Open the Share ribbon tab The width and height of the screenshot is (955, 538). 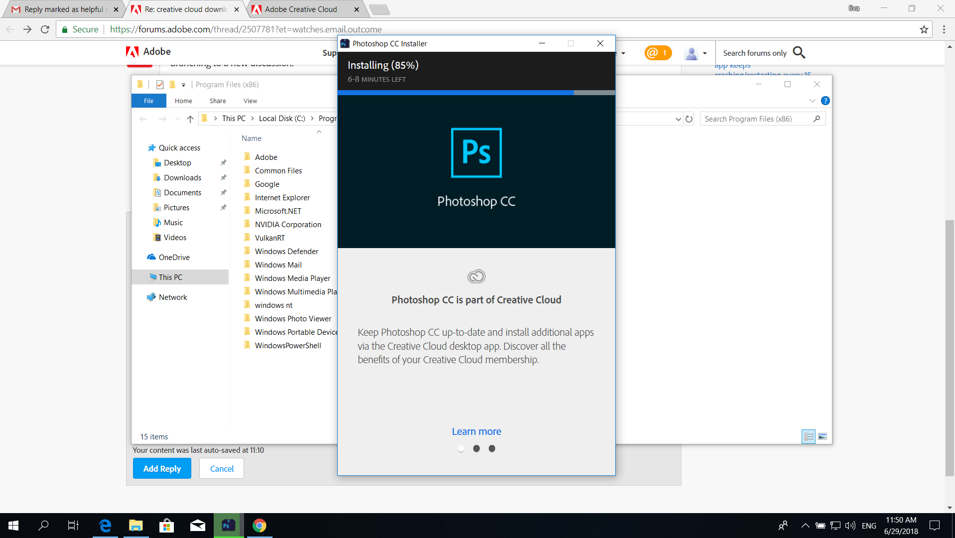[218, 101]
